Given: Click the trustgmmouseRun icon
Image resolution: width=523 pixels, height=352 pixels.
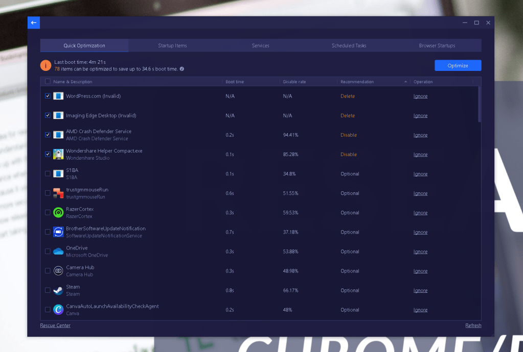Looking at the screenshot, I should tap(58, 193).
